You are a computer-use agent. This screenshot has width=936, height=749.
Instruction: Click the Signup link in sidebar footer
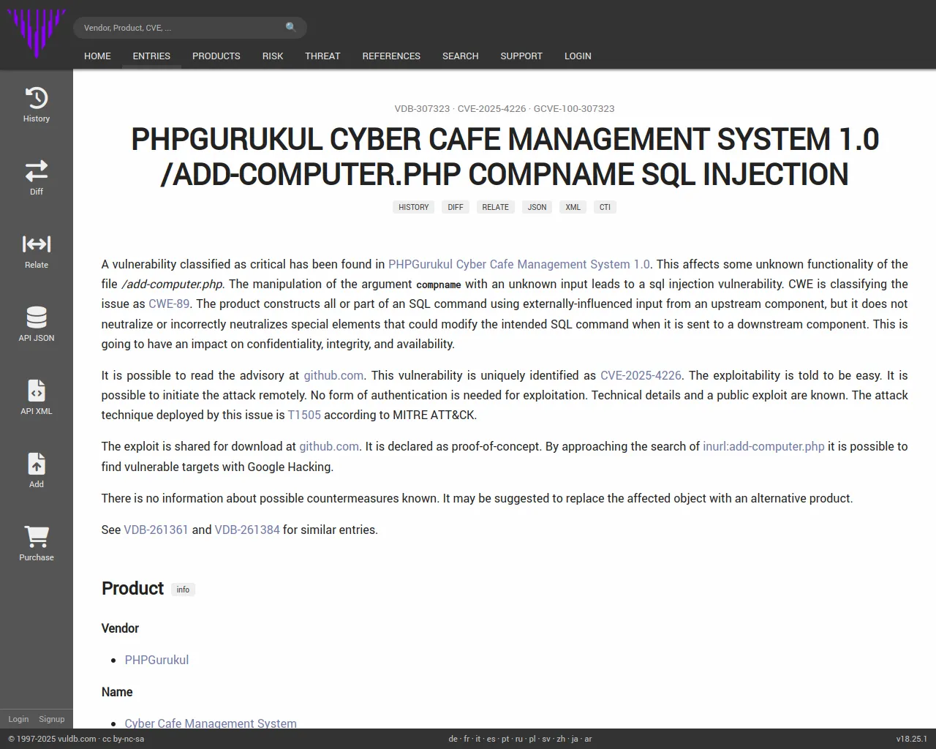[x=52, y=719]
